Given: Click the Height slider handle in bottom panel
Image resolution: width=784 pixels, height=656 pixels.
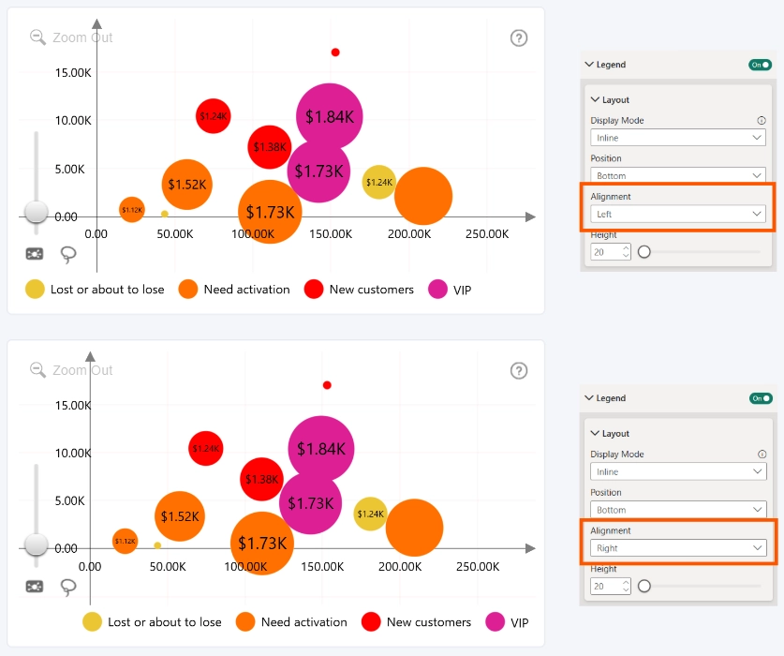Looking at the screenshot, I should click(x=644, y=586).
